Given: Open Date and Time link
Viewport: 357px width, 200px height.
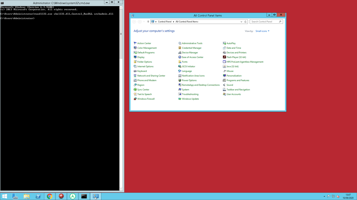Looking at the screenshot, I should (233, 48).
